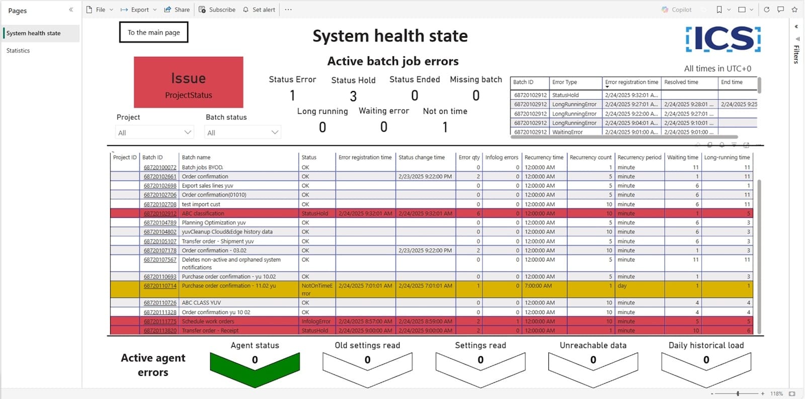Click the zoom slider handle

(738, 393)
